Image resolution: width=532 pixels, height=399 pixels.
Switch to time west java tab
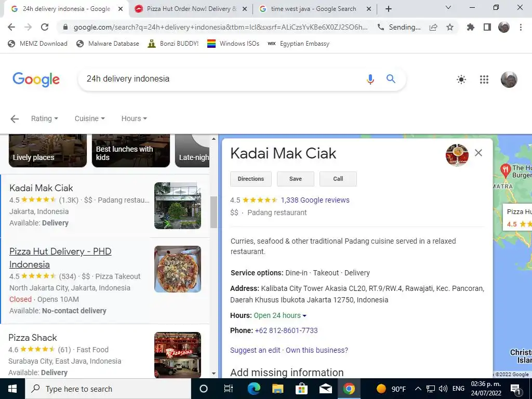coord(314,9)
